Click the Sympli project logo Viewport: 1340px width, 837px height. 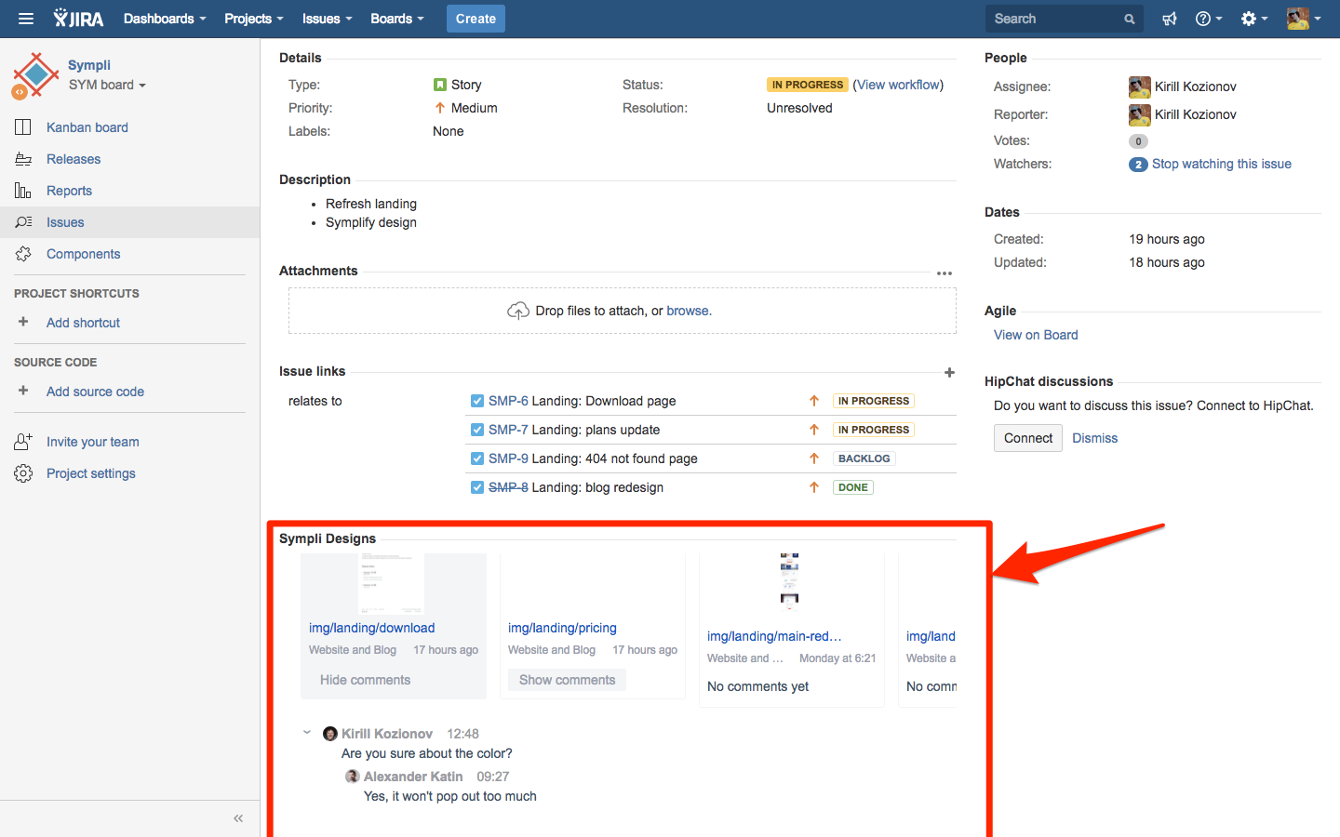(x=35, y=75)
